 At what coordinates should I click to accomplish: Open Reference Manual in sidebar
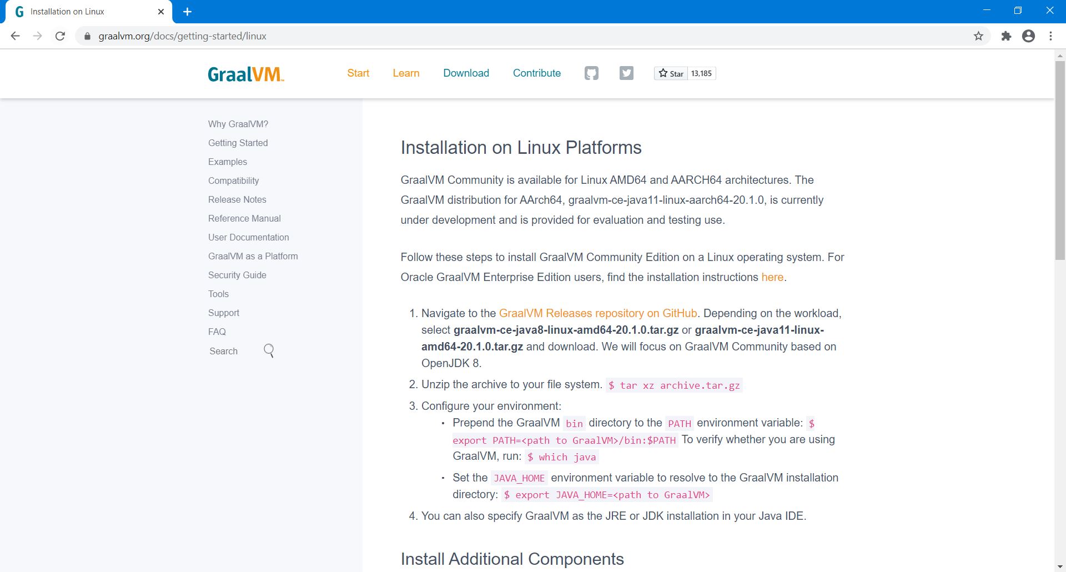pos(244,218)
